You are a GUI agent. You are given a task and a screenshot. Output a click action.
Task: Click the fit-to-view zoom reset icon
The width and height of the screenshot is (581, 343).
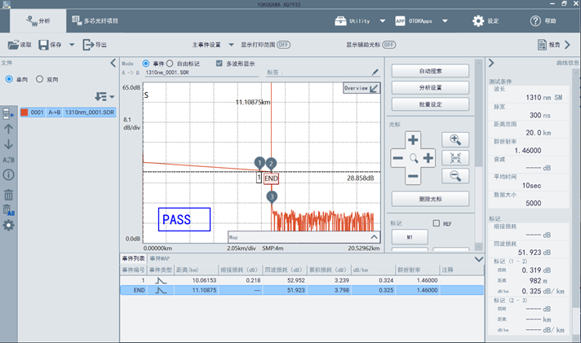(x=455, y=157)
